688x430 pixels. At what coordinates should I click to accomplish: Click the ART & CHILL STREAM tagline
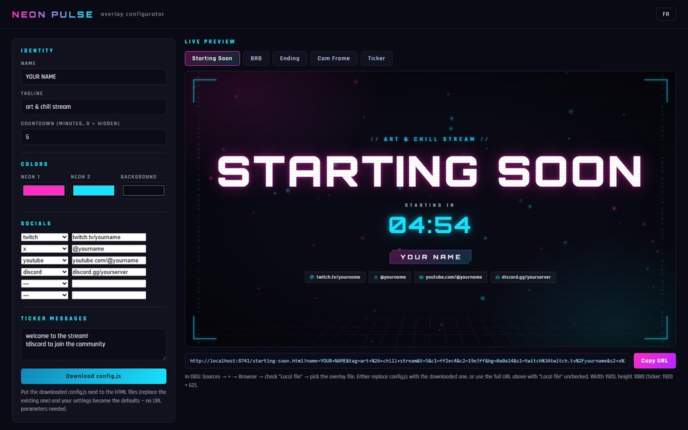429,139
